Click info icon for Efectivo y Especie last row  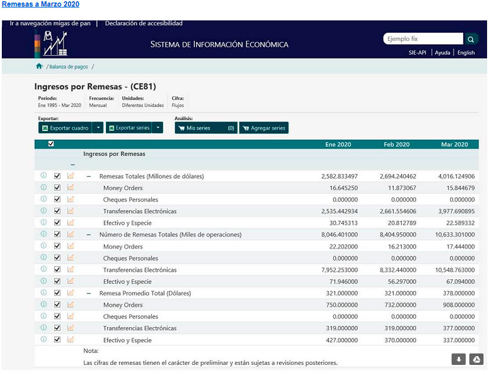point(43,340)
